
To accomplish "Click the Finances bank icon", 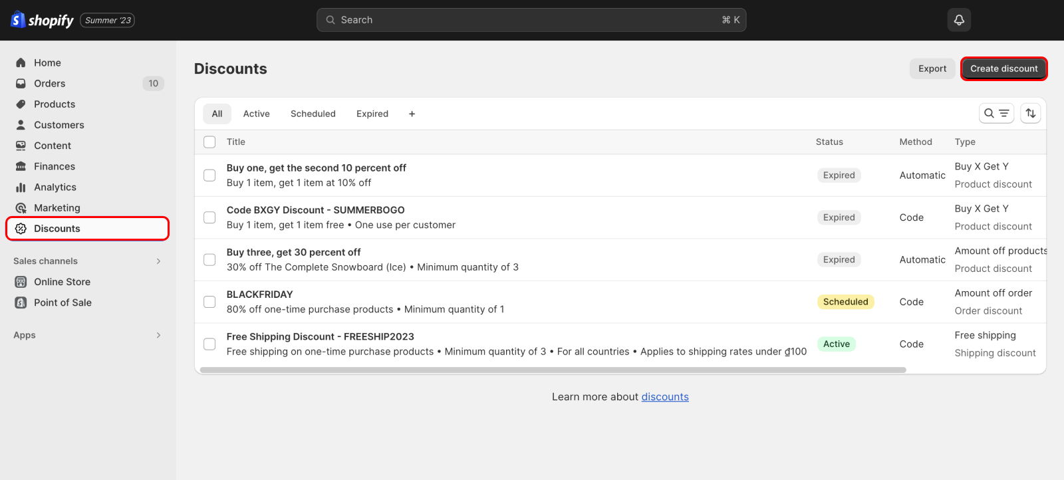I will pyautogui.click(x=21, y=166).
